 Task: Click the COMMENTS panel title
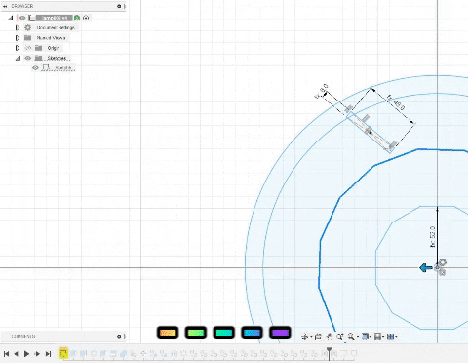[23, 336]
